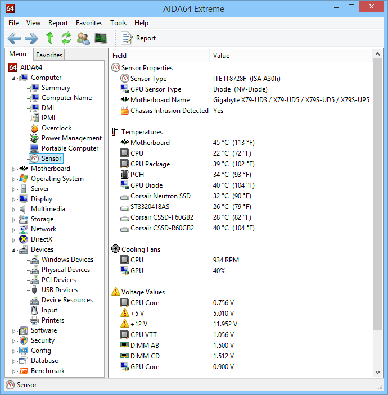The height and width of the screenshot is (395, 388).
Task: Open the Favorites menu in menu bar
Action: (x=89, y=23)
